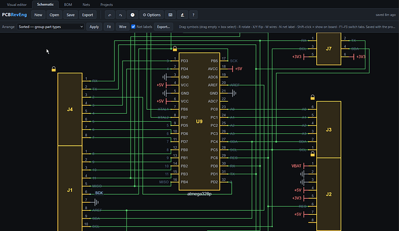Click the keyboard shortcuts icon
Viewport: 399px width, 231px height.
point(170,15)
